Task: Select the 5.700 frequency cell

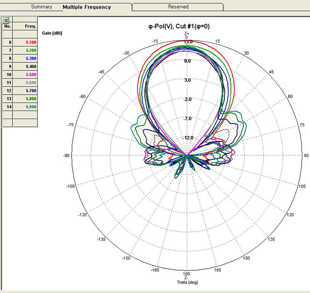Action: (25, 91)
